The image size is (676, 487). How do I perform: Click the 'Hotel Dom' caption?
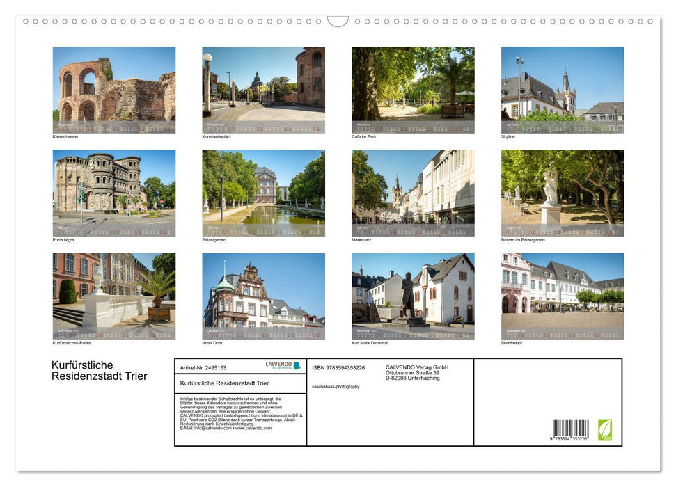click(212, 343)
